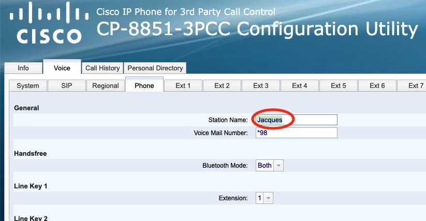Open the Ext 2 tab
Image resolution: width=426 pixels, height=221 pixels.
point(222,85)
